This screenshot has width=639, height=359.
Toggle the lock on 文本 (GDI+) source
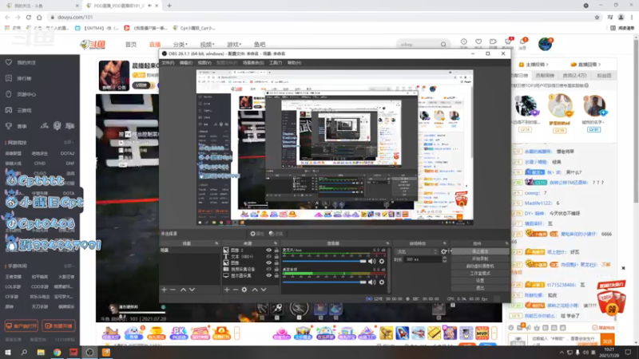tap(276, 256)
